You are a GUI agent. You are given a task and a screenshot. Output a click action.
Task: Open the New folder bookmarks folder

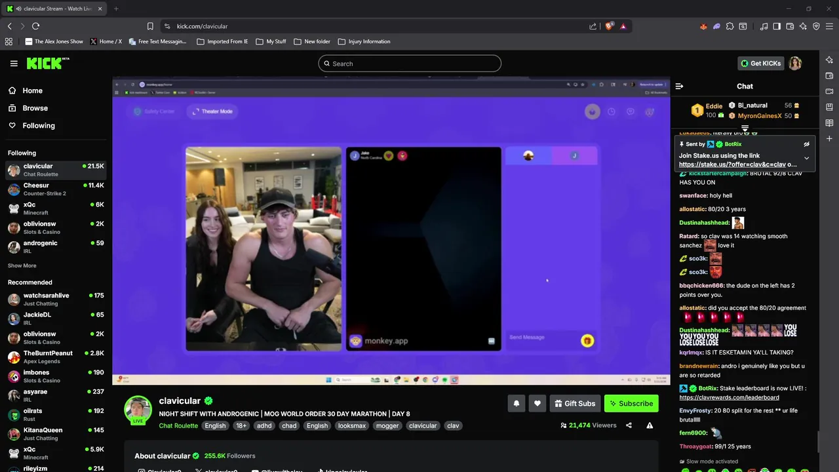312,41
